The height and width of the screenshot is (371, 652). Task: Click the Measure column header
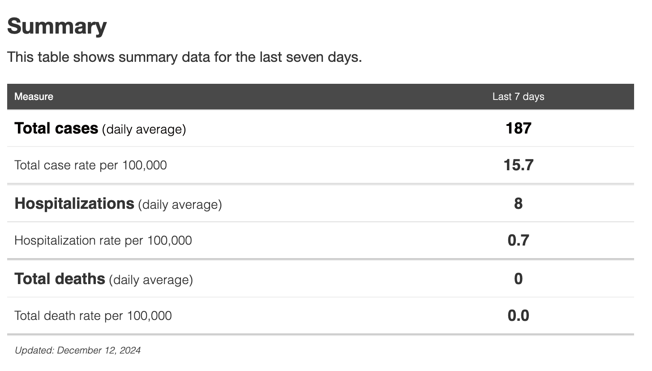tap(34, 97)
